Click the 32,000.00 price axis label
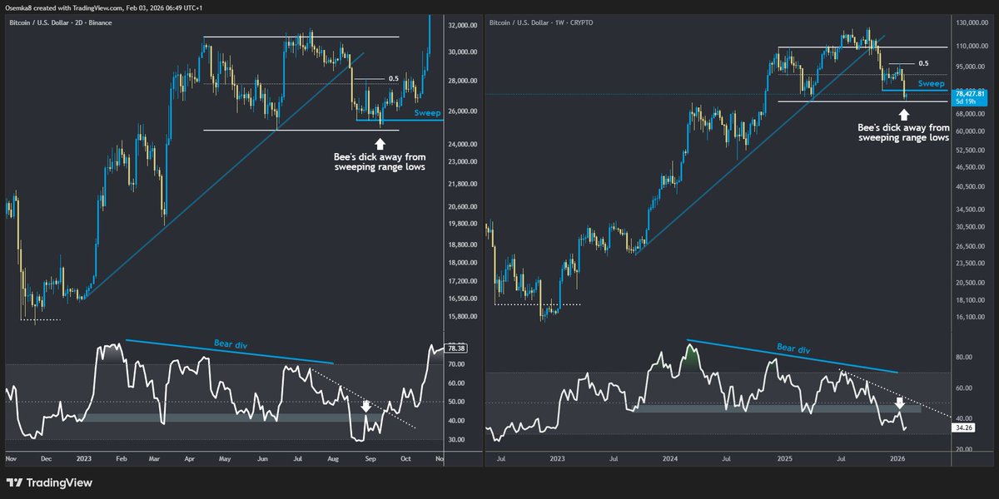Viewport: 999px width, 499px height. [460, 26]
